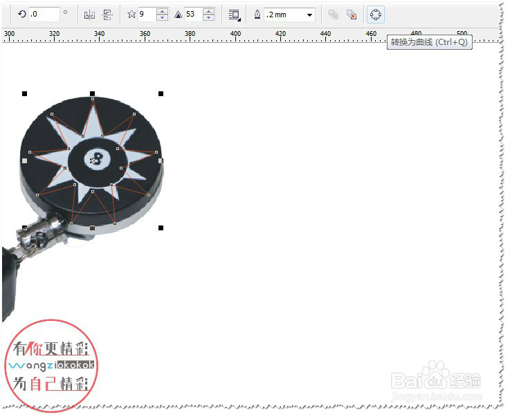Click the bottom-right selection handle
Screen dimensions: 510x415
pos(161,228)
